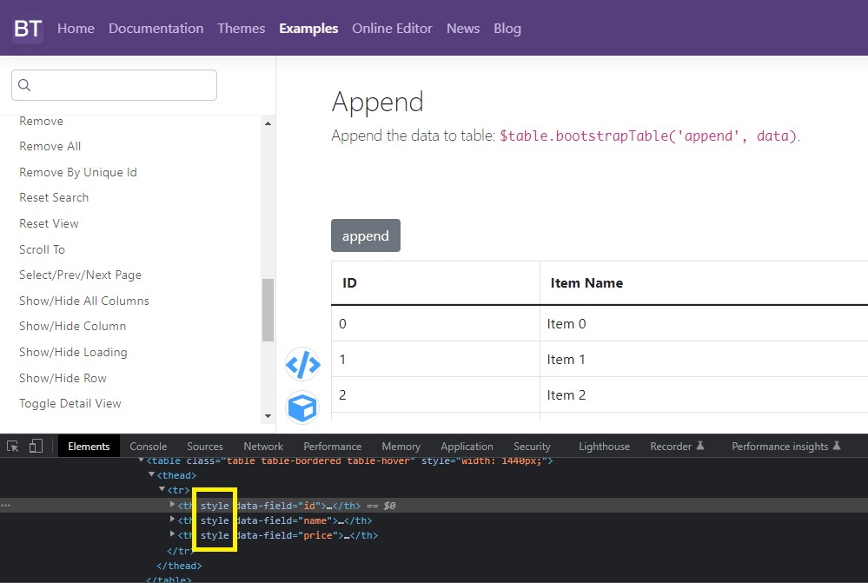Open the Reset View example

[49, 223]
